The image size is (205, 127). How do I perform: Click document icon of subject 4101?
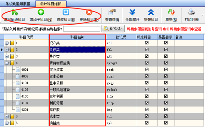pyautogui.click(x=18, y=83)
